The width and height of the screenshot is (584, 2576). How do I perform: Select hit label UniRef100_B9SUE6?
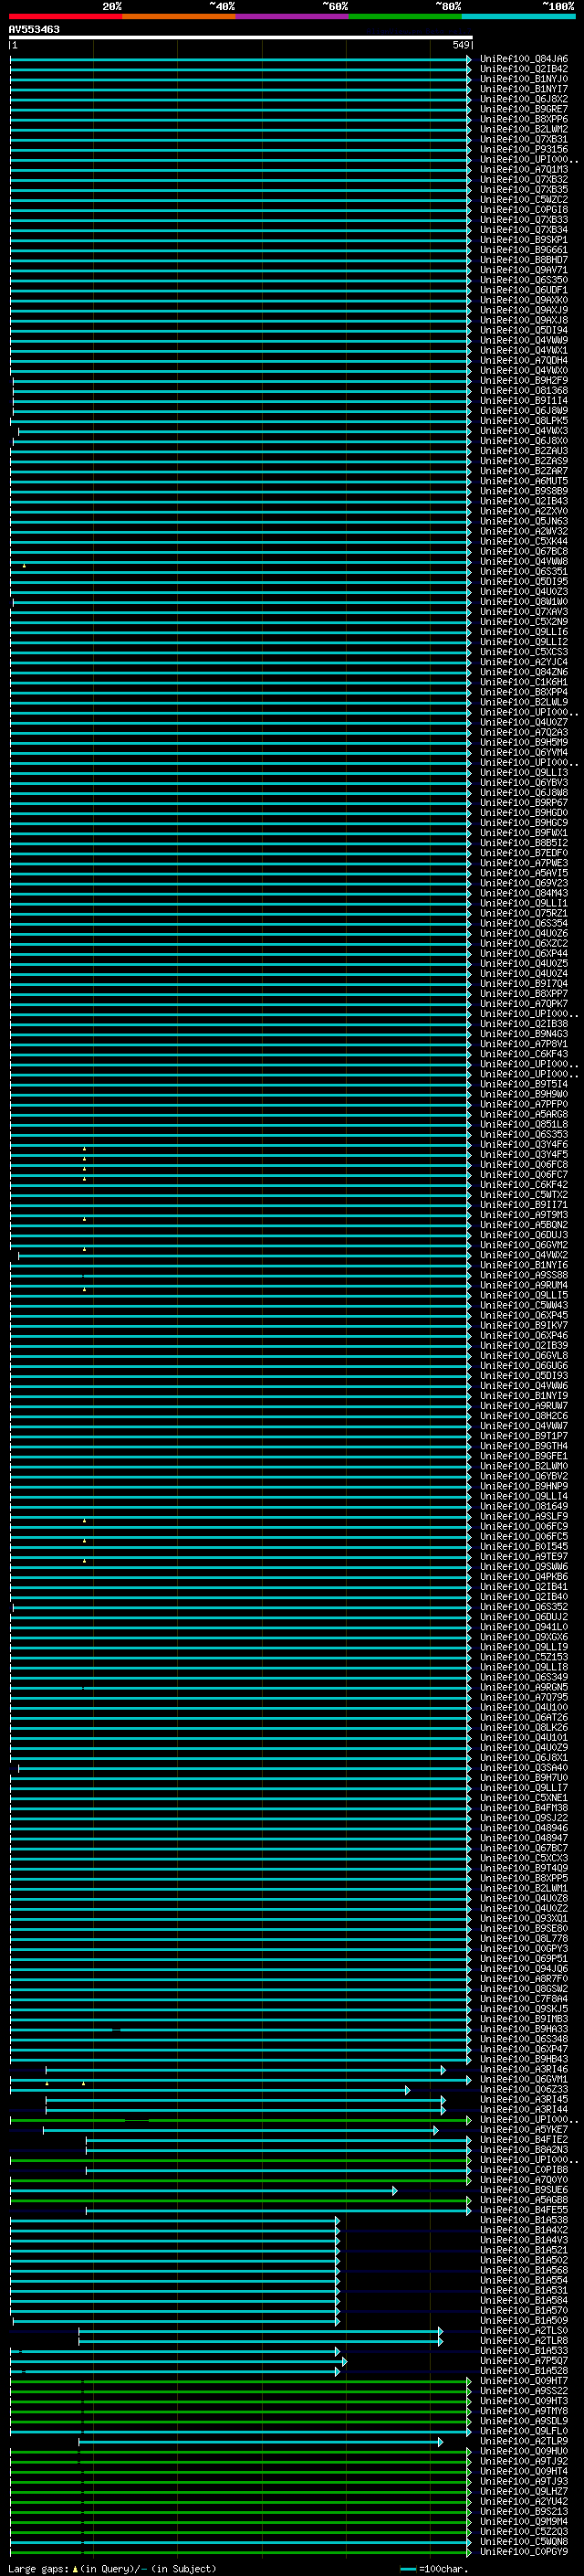(524, 2190)
